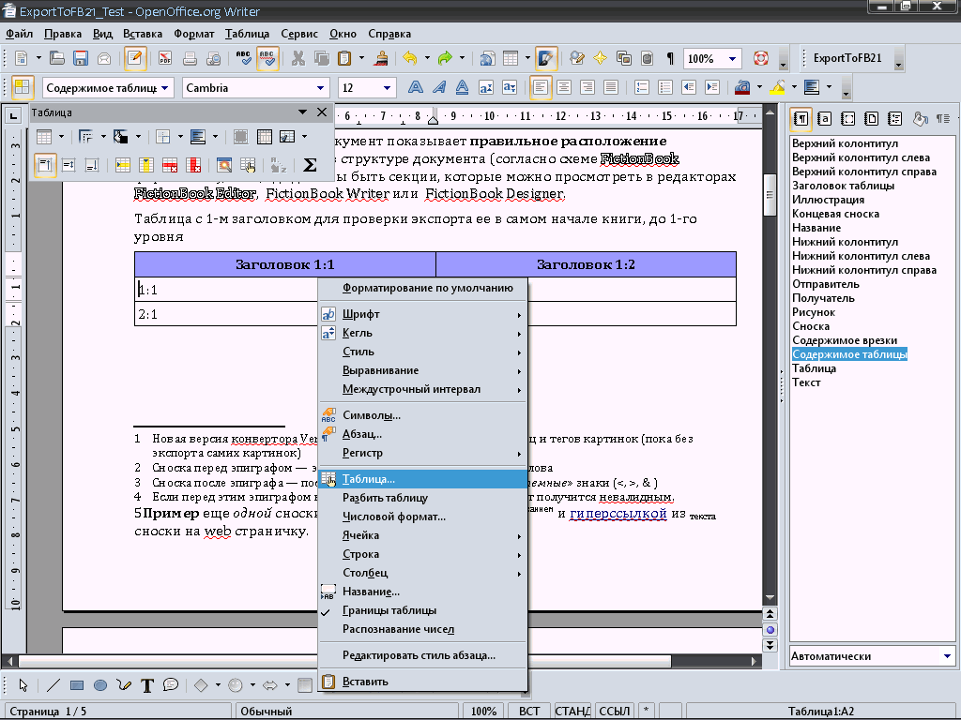The image size is (961, 720).
Task: Toggle cell Top vertical alignment in Таблица toolbar
Action: (45, 165)
